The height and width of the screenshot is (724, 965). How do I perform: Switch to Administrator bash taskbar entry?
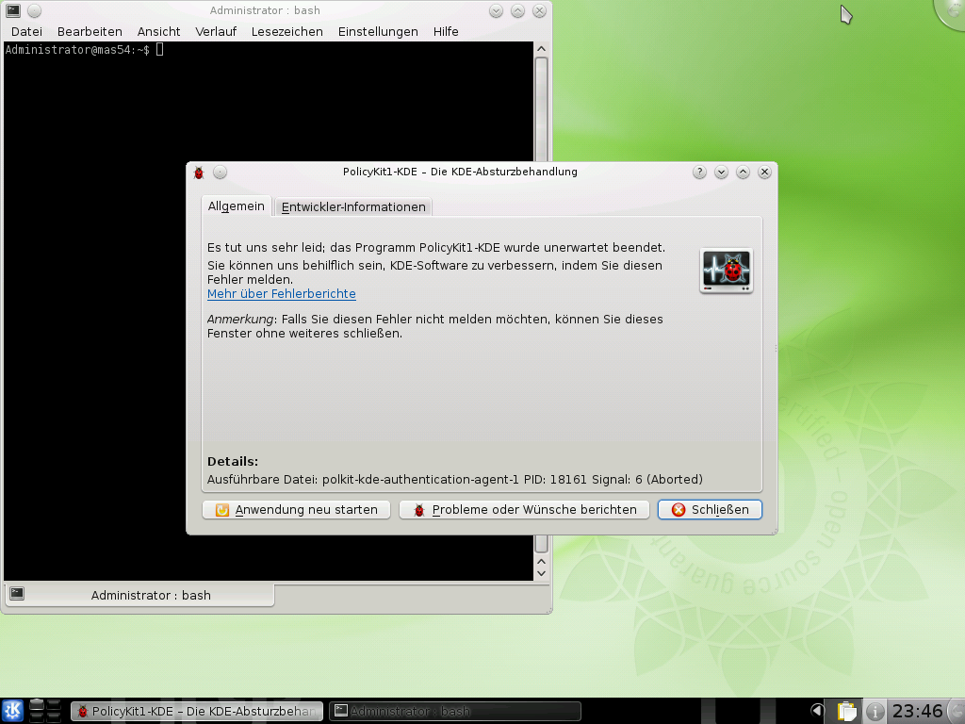click(x=454, y=711)
